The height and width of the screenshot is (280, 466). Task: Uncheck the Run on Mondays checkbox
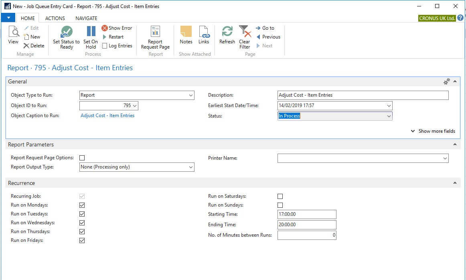pos(82,205)
